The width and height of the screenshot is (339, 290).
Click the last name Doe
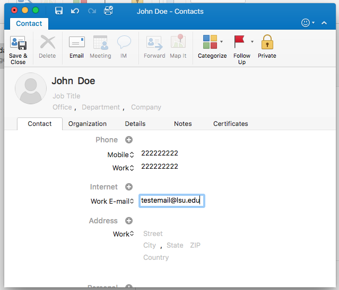86,81
